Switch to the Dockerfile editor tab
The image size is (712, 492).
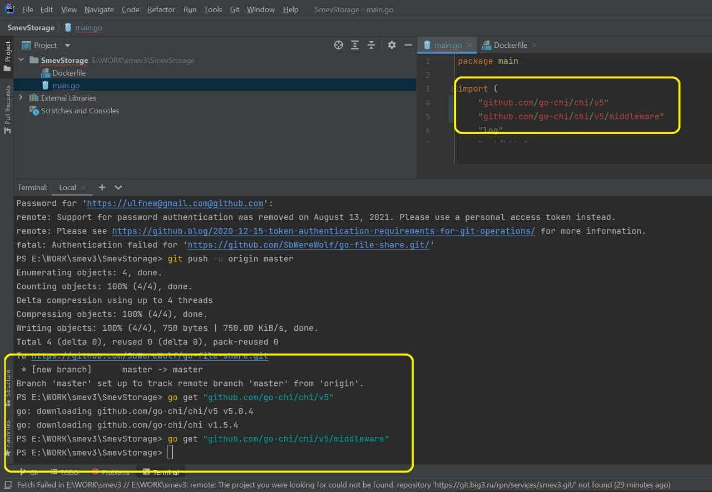(510, 45)
